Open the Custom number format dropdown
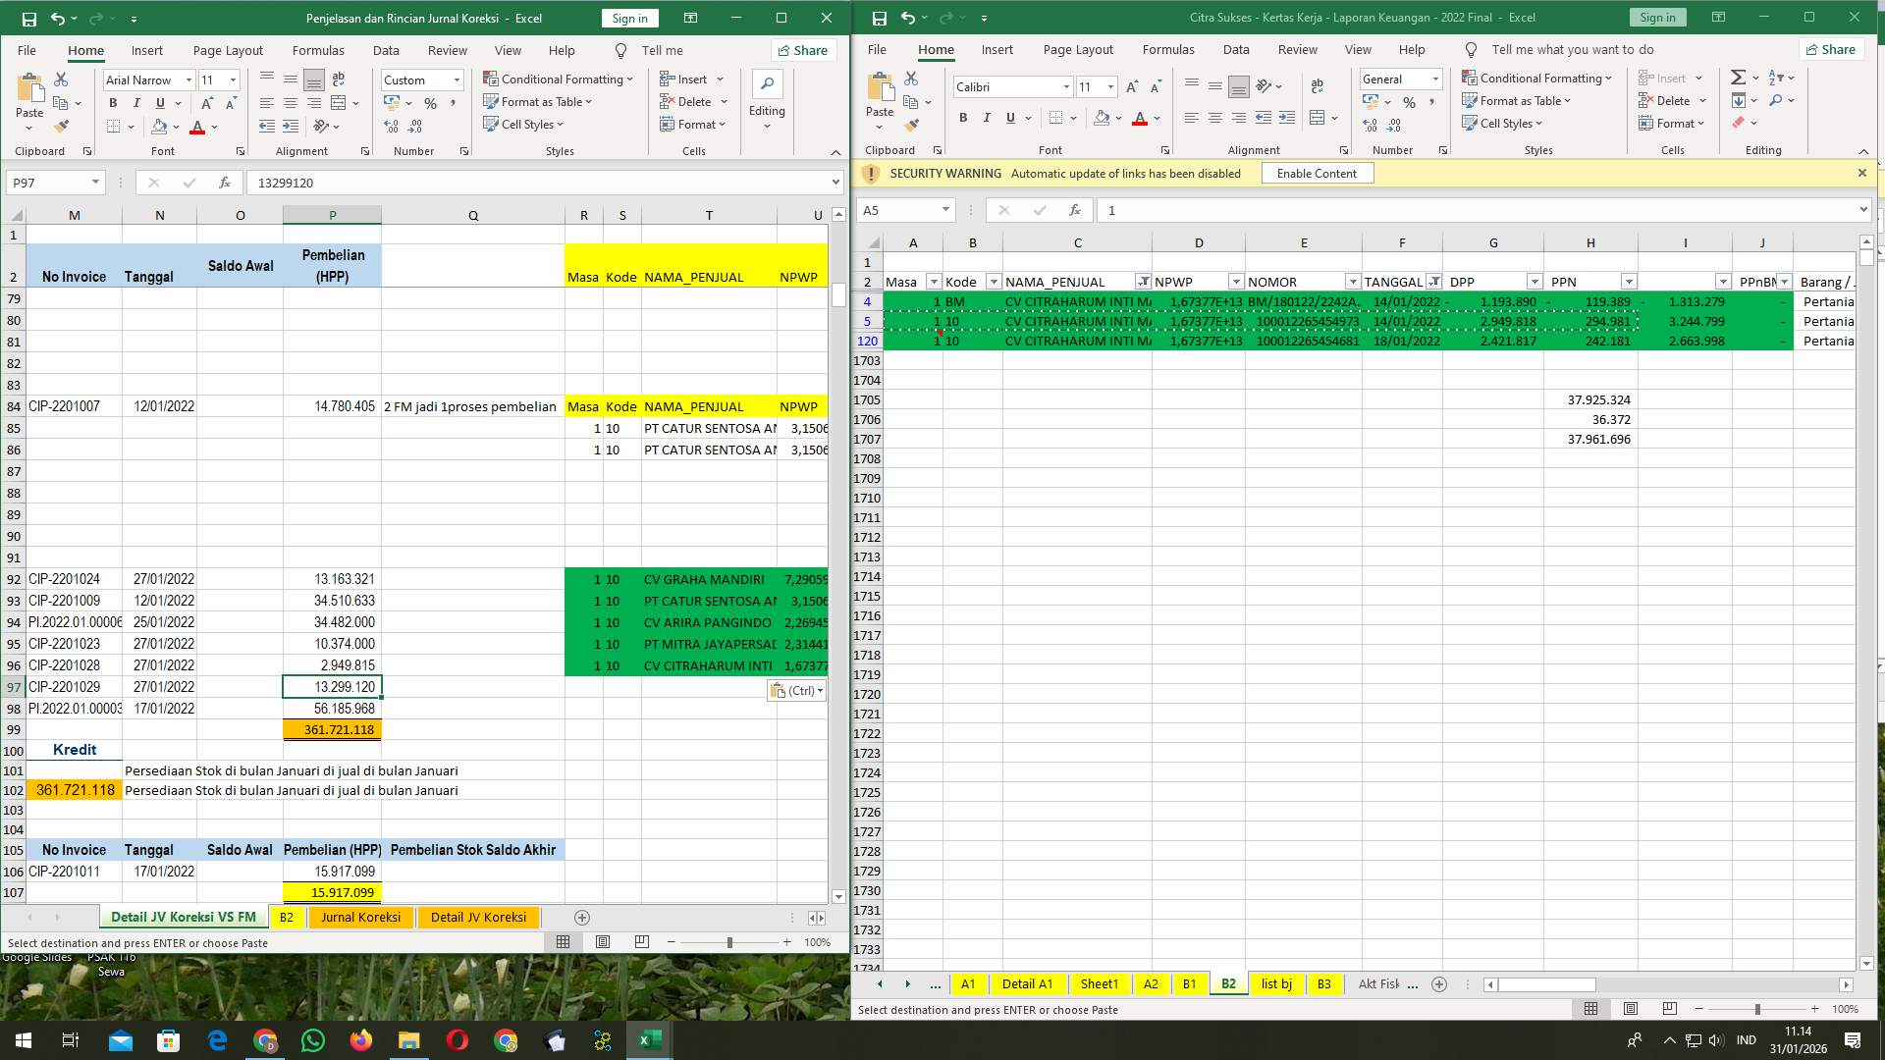1885x1060 pixels. tap(457, 79)
